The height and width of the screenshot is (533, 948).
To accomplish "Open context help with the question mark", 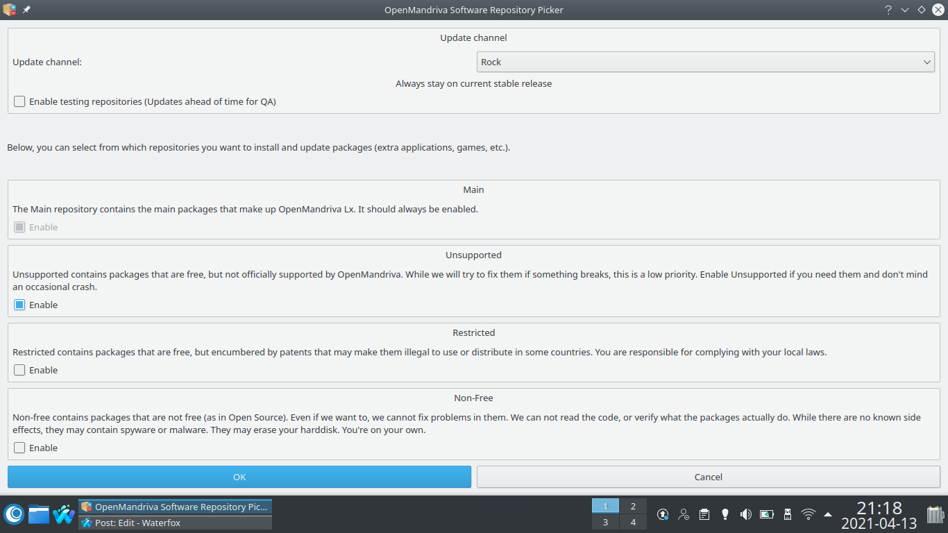I will click(x=888, y=10).
